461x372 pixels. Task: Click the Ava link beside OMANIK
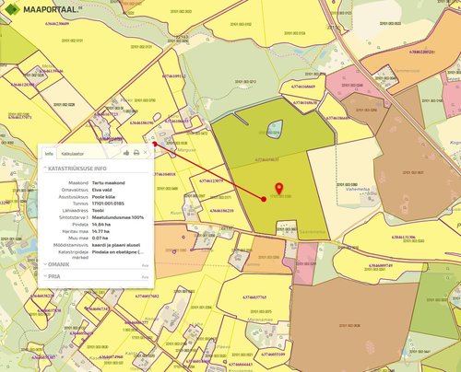click(x=145, y=265)
